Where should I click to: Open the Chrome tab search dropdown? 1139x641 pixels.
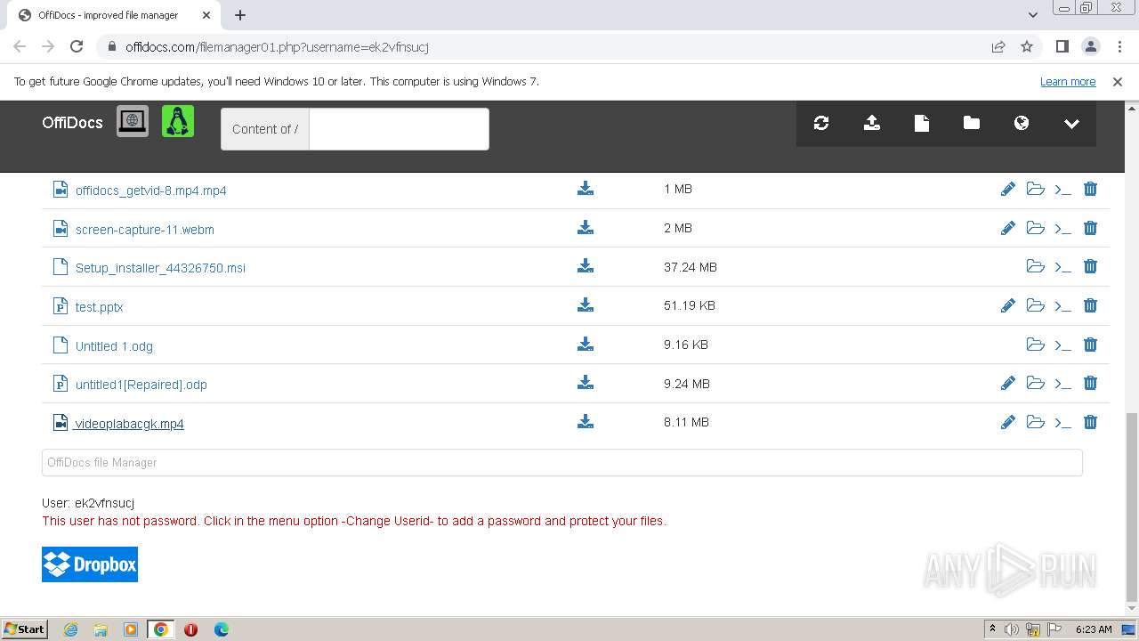(1032, 15)
